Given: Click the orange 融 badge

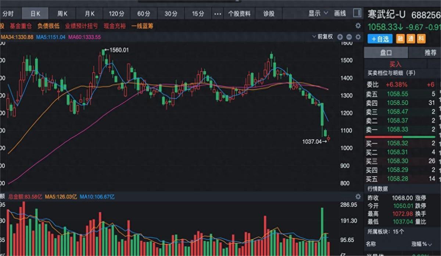Looking at the screenshot, I should coord(400,39).
